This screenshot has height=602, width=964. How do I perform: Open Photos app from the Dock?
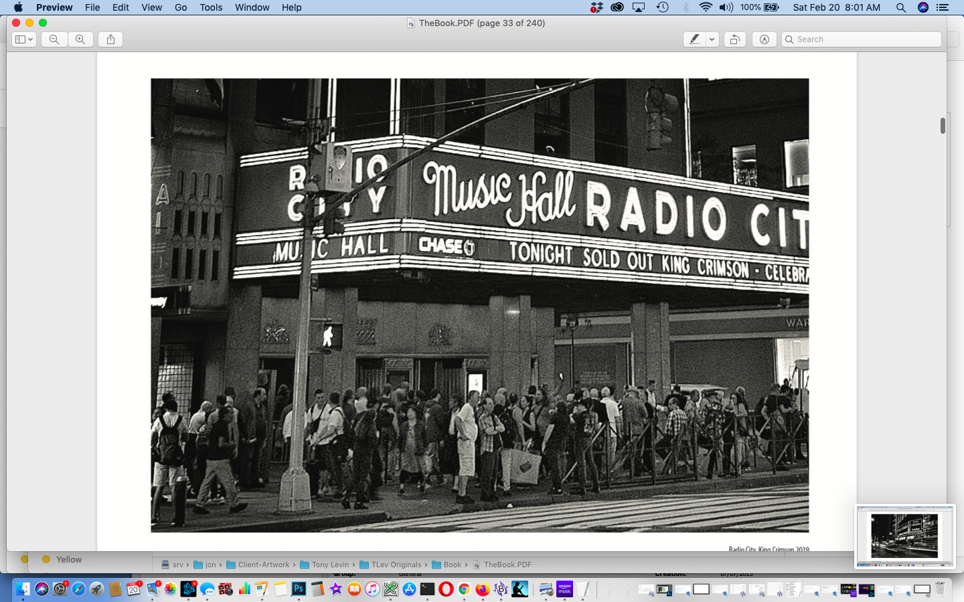pyautogui.click(x=170, y=589)
